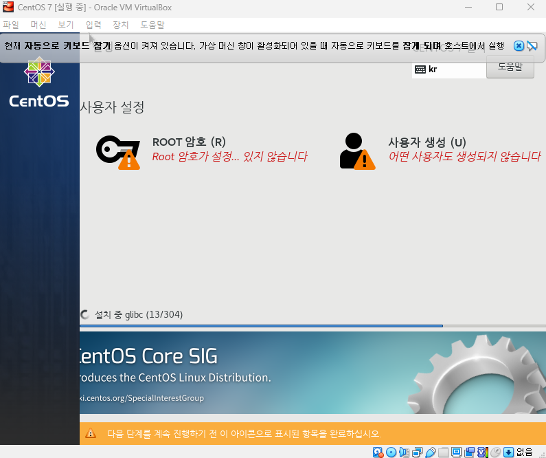546x458 pixels.
Task: Click the spinning progress indicator
Action: pyautogui.click(x=85, y=315)
